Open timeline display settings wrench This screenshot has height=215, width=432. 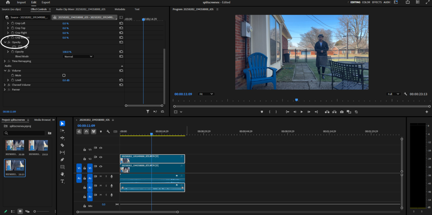108,132
